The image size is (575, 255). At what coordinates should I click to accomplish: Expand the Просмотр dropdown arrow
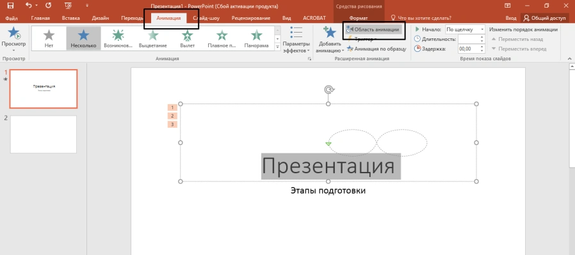[13, 50]
